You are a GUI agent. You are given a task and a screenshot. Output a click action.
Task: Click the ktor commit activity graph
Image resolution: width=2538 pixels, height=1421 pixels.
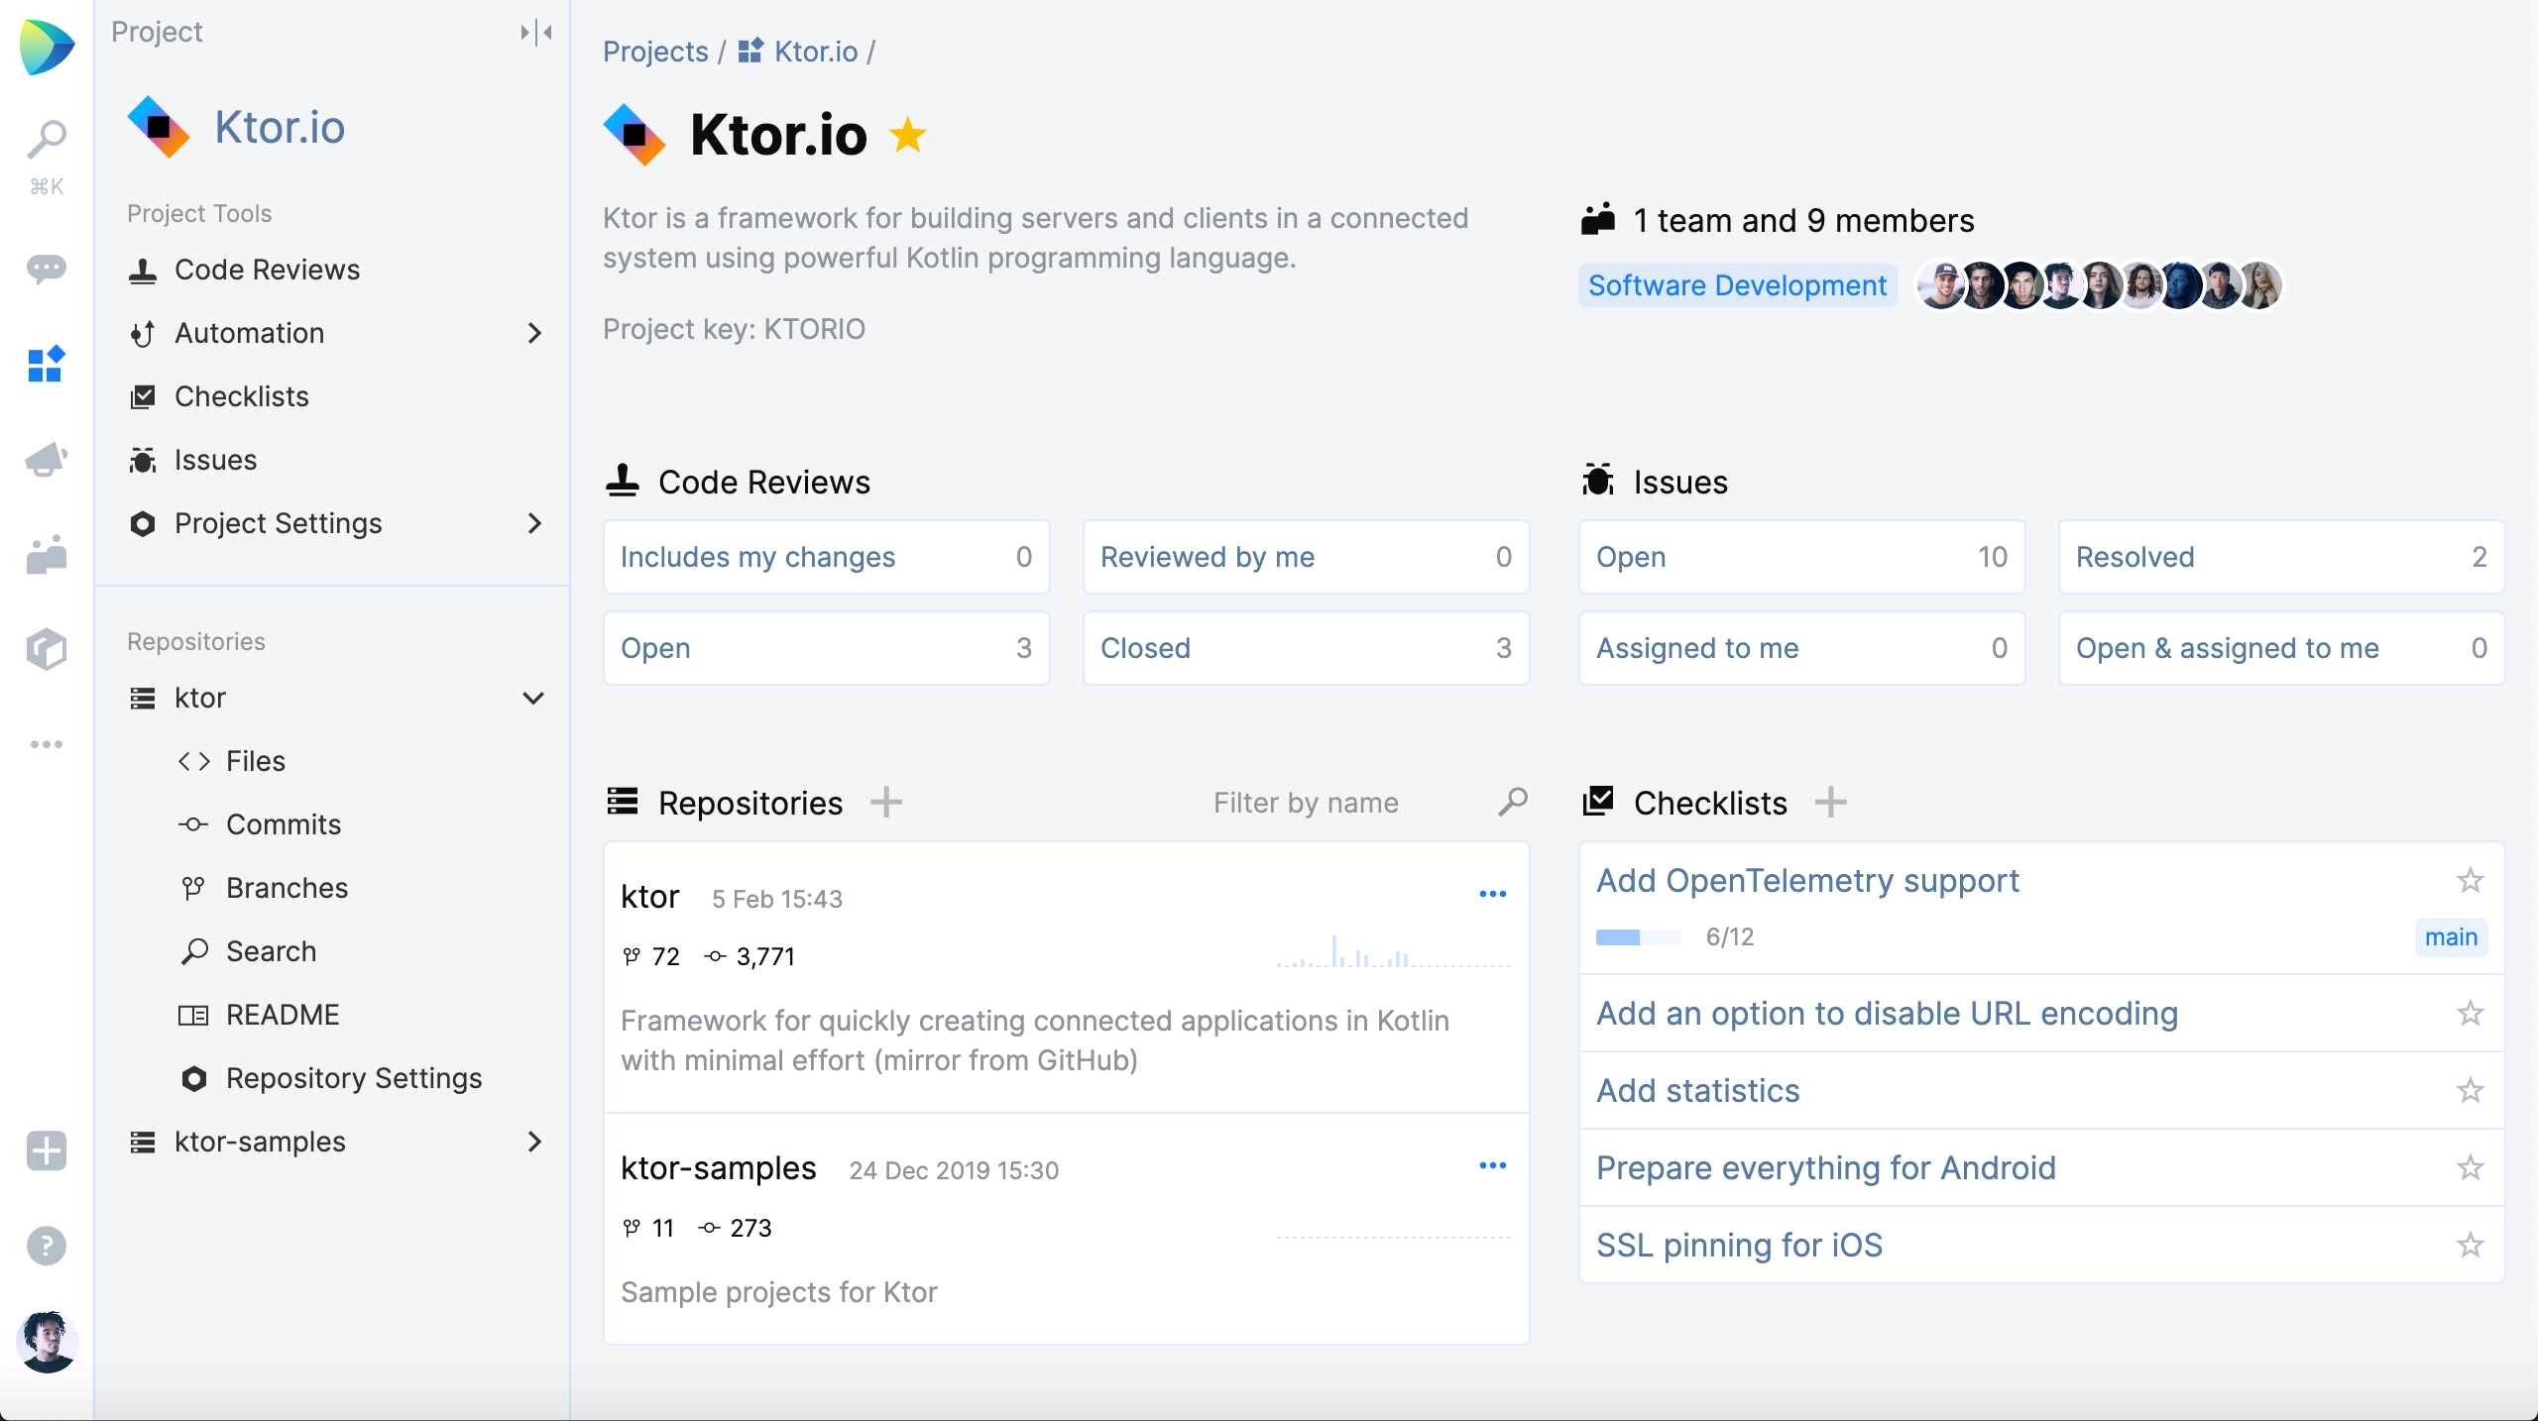coord(1393,951)
